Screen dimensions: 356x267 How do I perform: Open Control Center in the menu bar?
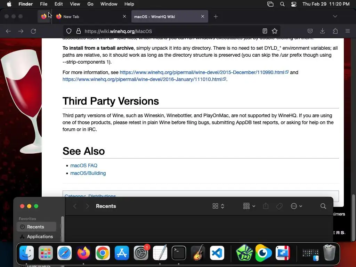point(294,4)
